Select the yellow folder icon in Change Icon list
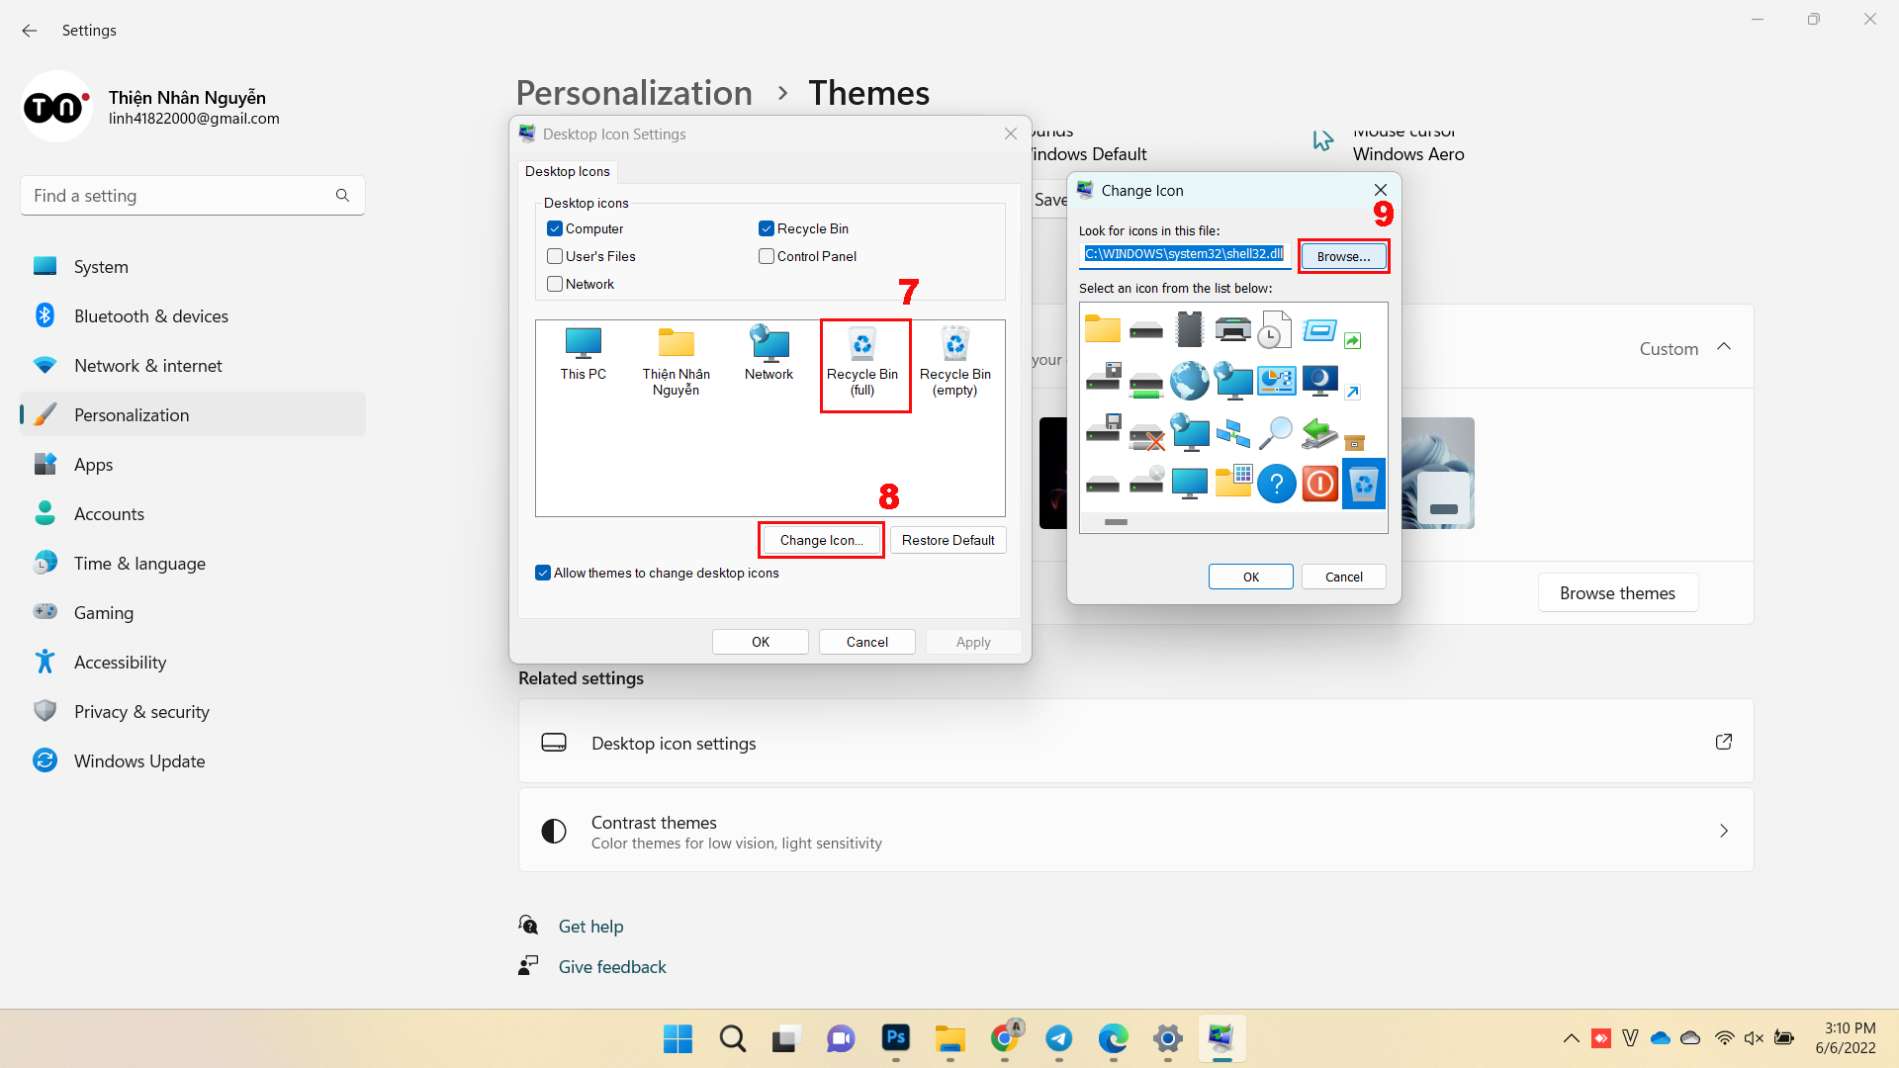The image size is (1899, 1068). pos(1102,329)
